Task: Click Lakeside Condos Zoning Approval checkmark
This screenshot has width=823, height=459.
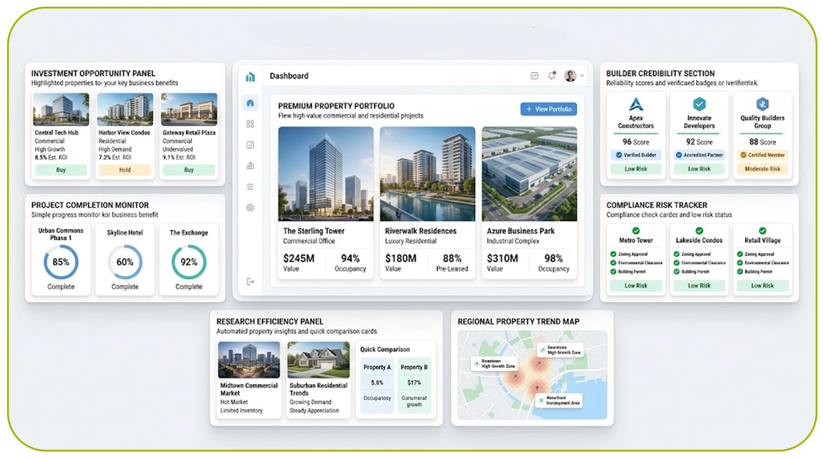Action: 677,254
